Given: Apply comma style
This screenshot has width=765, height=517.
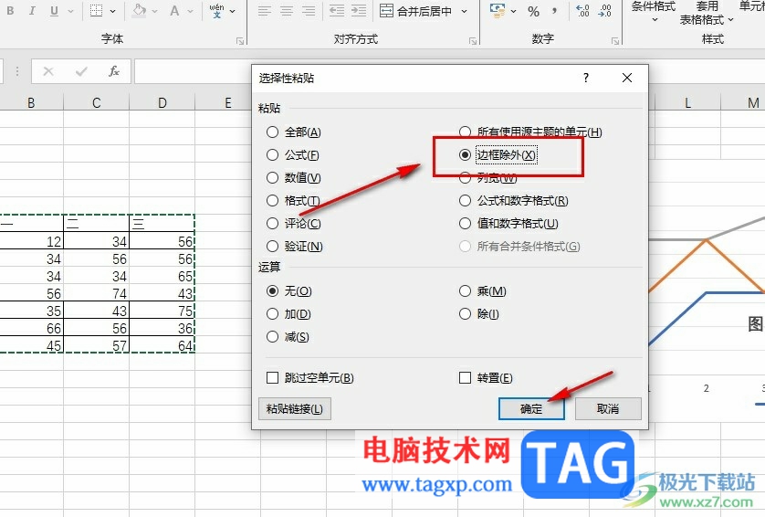Looking at the screenshot, I should tap(554, 11).
